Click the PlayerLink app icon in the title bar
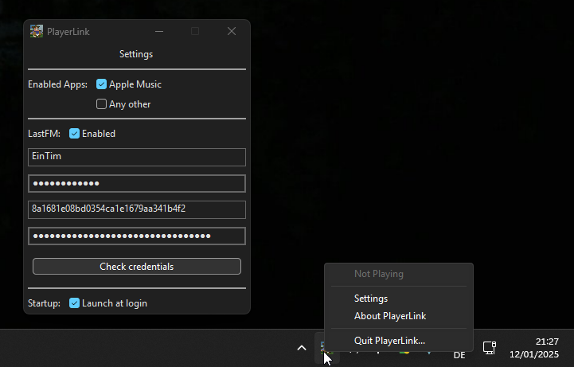Image resolution: width=574 pixels, height=367 pixels. pos(37,32)
